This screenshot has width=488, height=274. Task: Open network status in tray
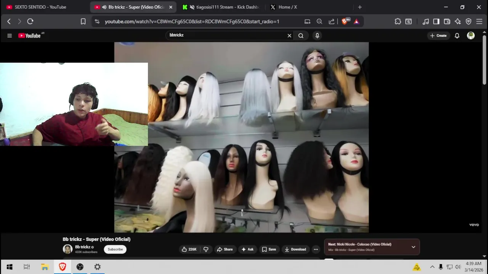[449, 267]
